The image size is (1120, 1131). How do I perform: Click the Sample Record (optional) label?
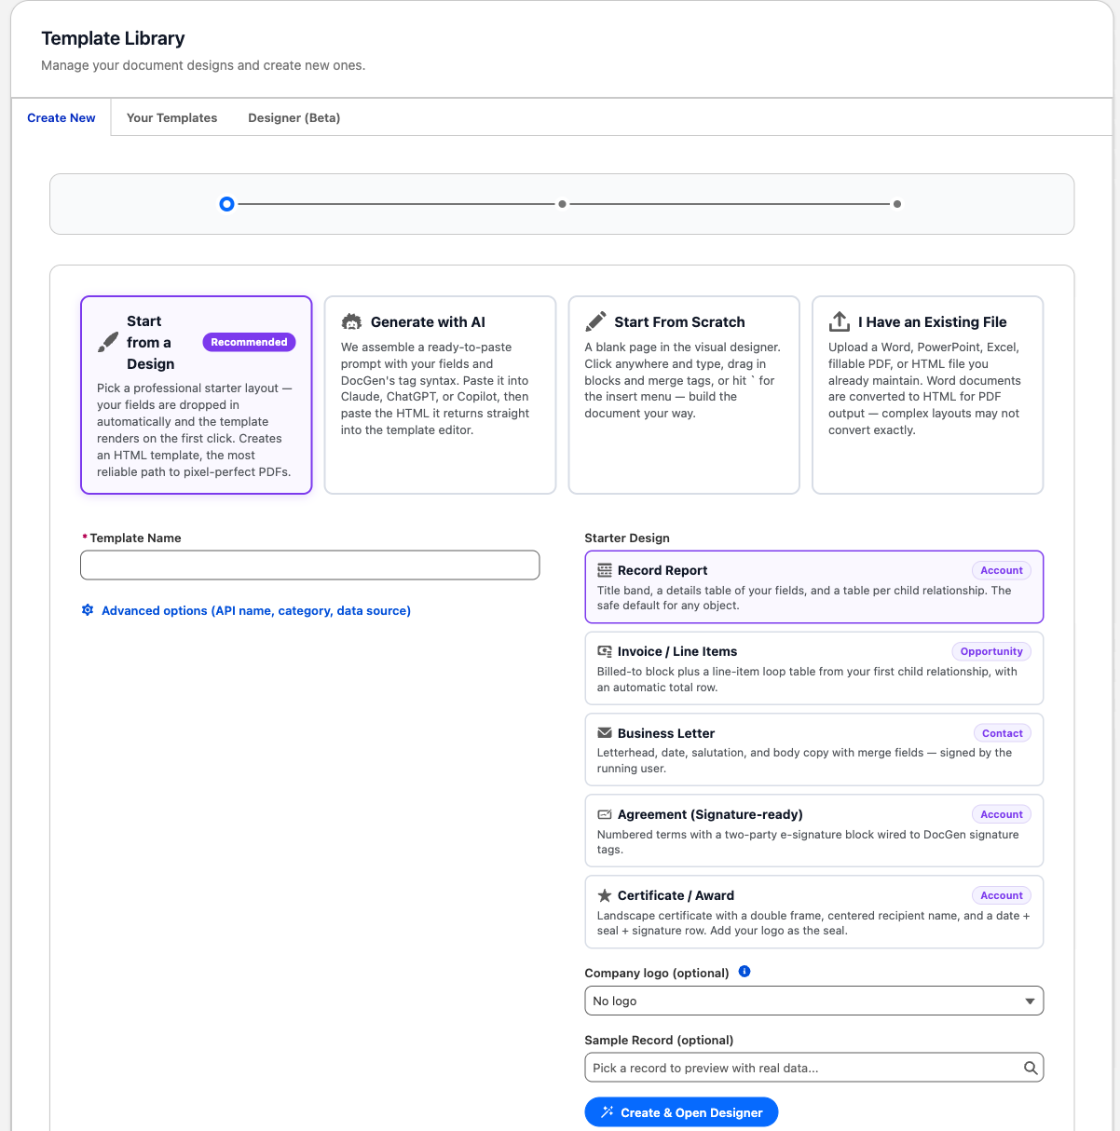[x=659, y=1040]
